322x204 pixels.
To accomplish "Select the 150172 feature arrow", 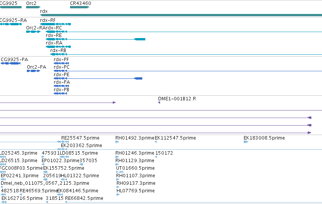I will 156,157.
